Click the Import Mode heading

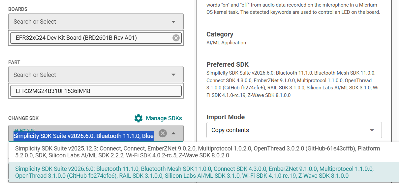click(226, 117)
